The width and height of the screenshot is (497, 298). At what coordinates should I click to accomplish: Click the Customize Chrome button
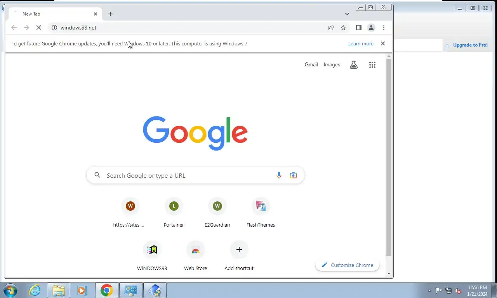pyautogui.click(x=348, y=265)
